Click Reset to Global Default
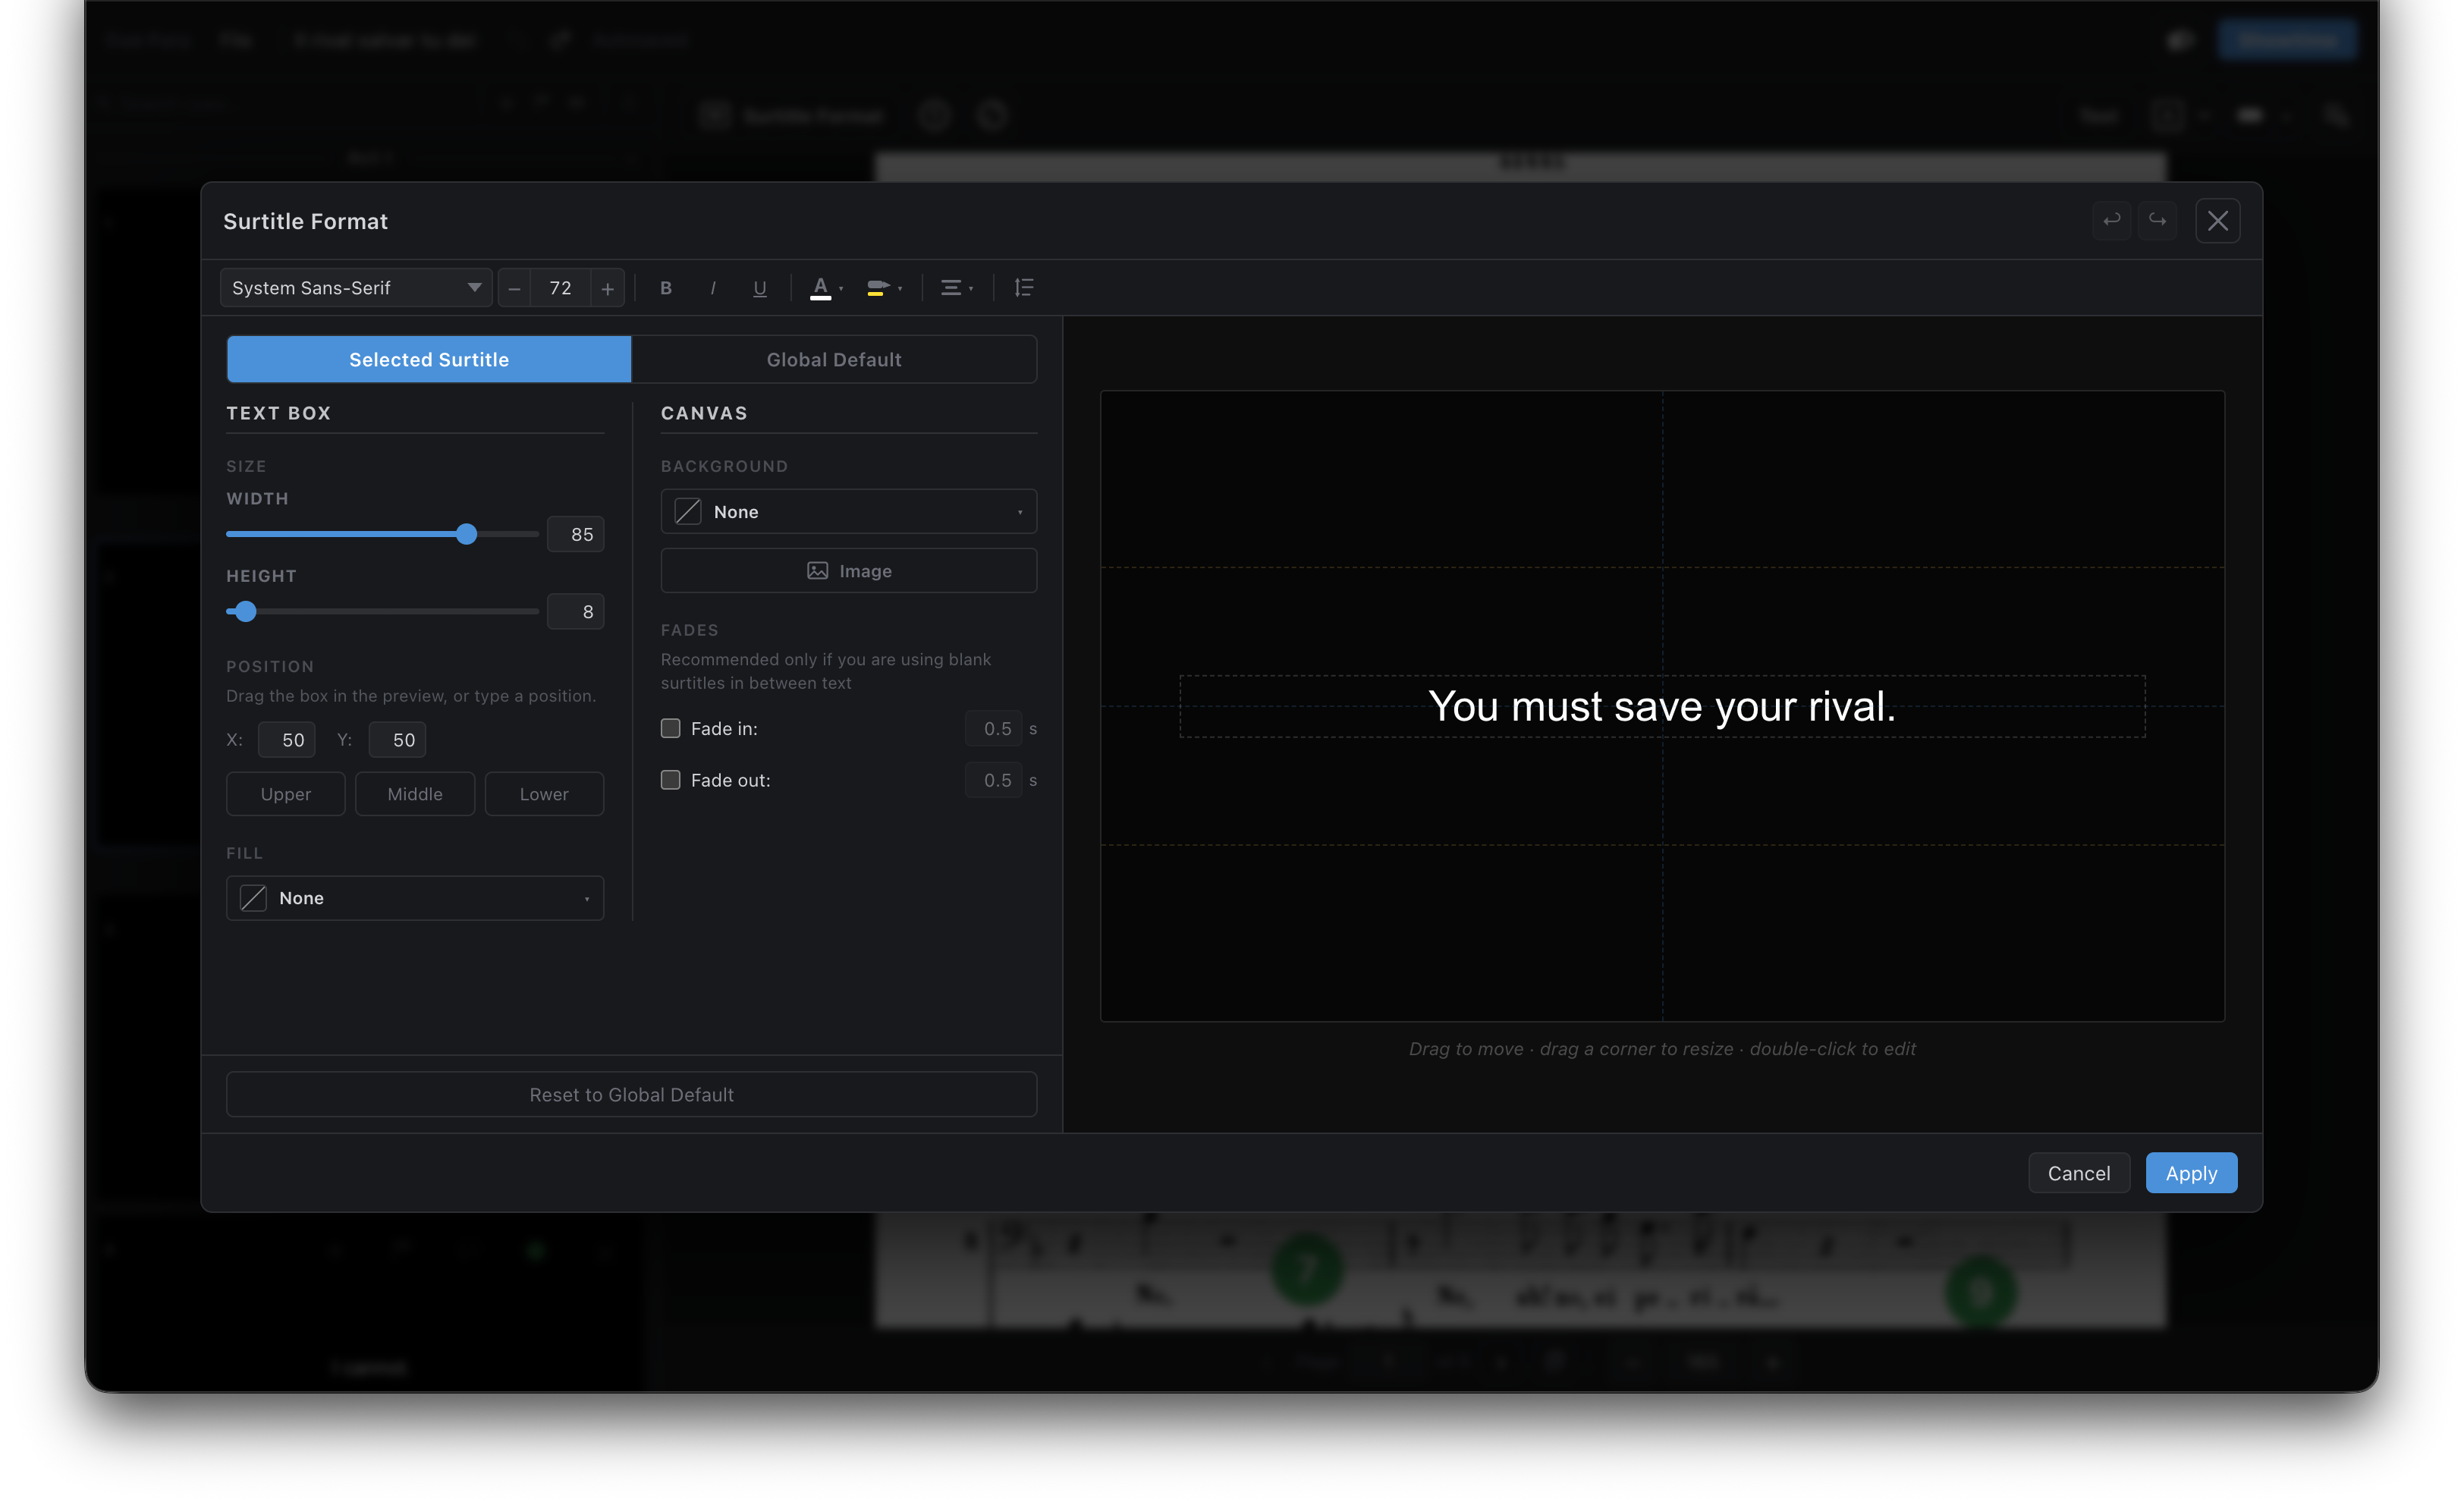The height and width of the screenshot is (1505, 2464). 632,1095
